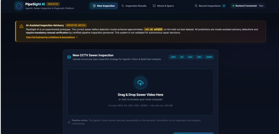The width and height of the screenshot is (279, 134).
Task: Click the PROTOTYPE badge next to PipeSight AI
Action: (53, 4)
